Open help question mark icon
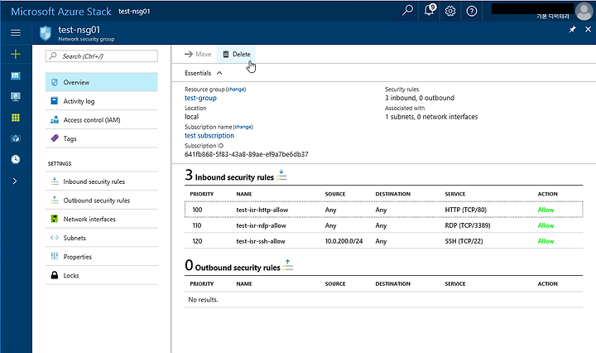This screenshot has width=596, height=353. click(472, 11)
